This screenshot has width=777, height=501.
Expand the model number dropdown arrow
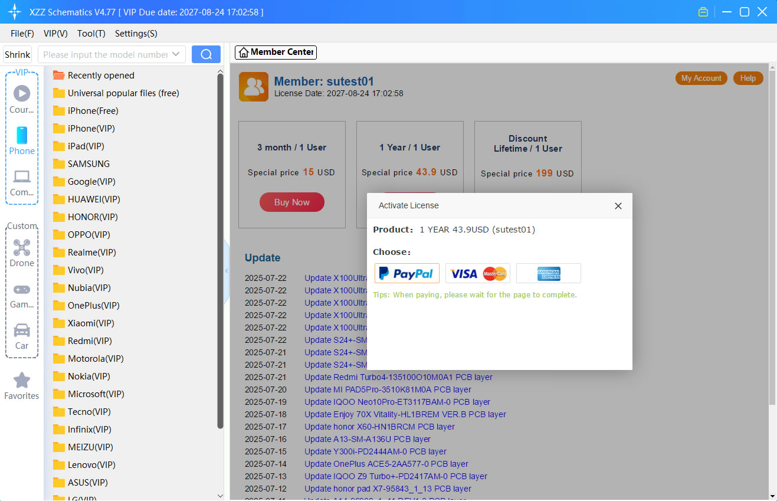[176, 54]
